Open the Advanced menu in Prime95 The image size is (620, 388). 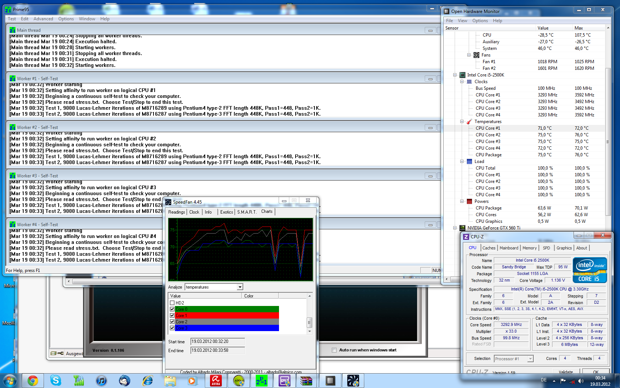tap(43, 19)
